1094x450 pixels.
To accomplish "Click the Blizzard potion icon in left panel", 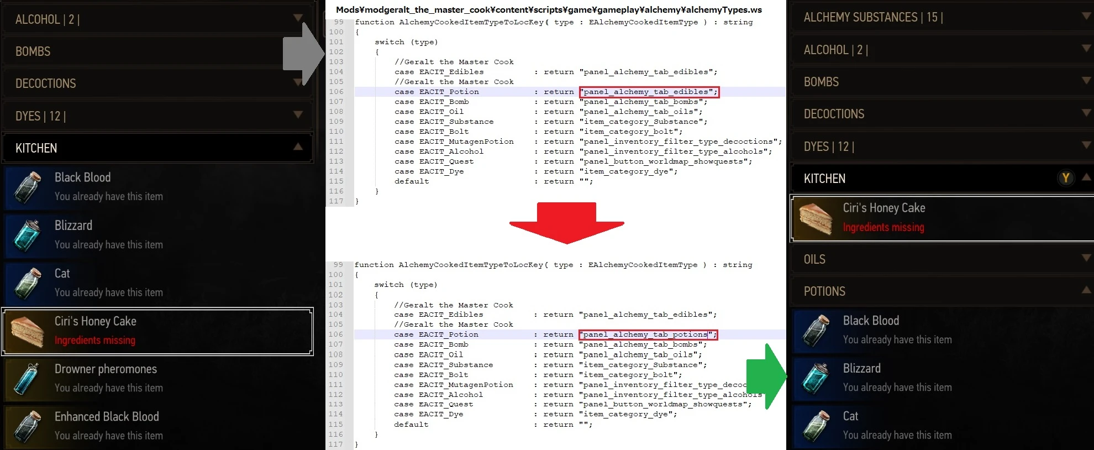I will tap(28, 236).
